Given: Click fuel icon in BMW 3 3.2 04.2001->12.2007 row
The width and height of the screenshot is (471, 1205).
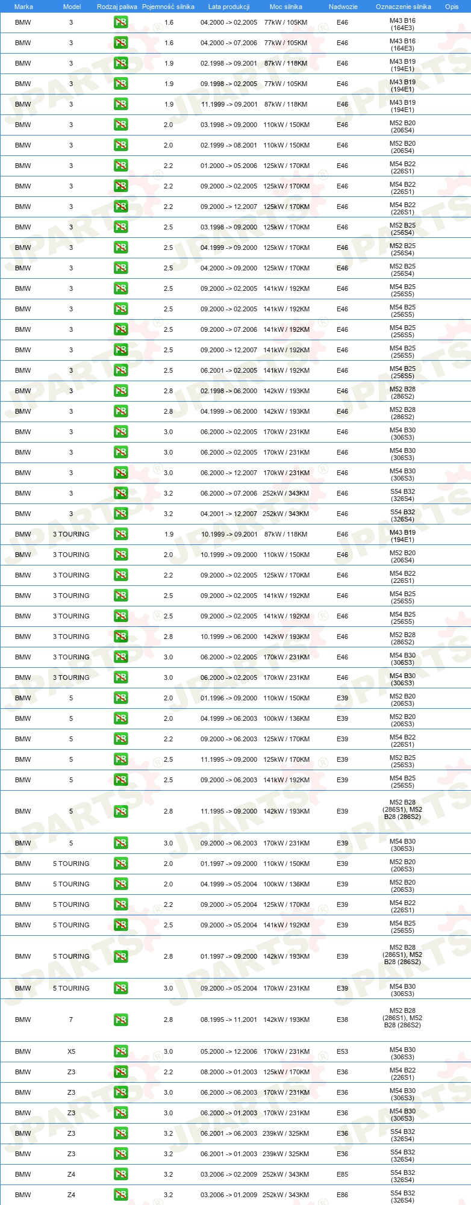Looking at the screenshot, I should point(120,514).
